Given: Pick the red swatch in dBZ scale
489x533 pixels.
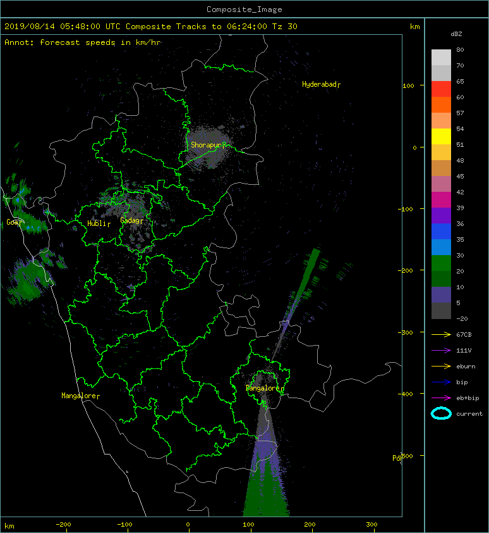Looking at the screenshot, I should (x=441, y=89).
